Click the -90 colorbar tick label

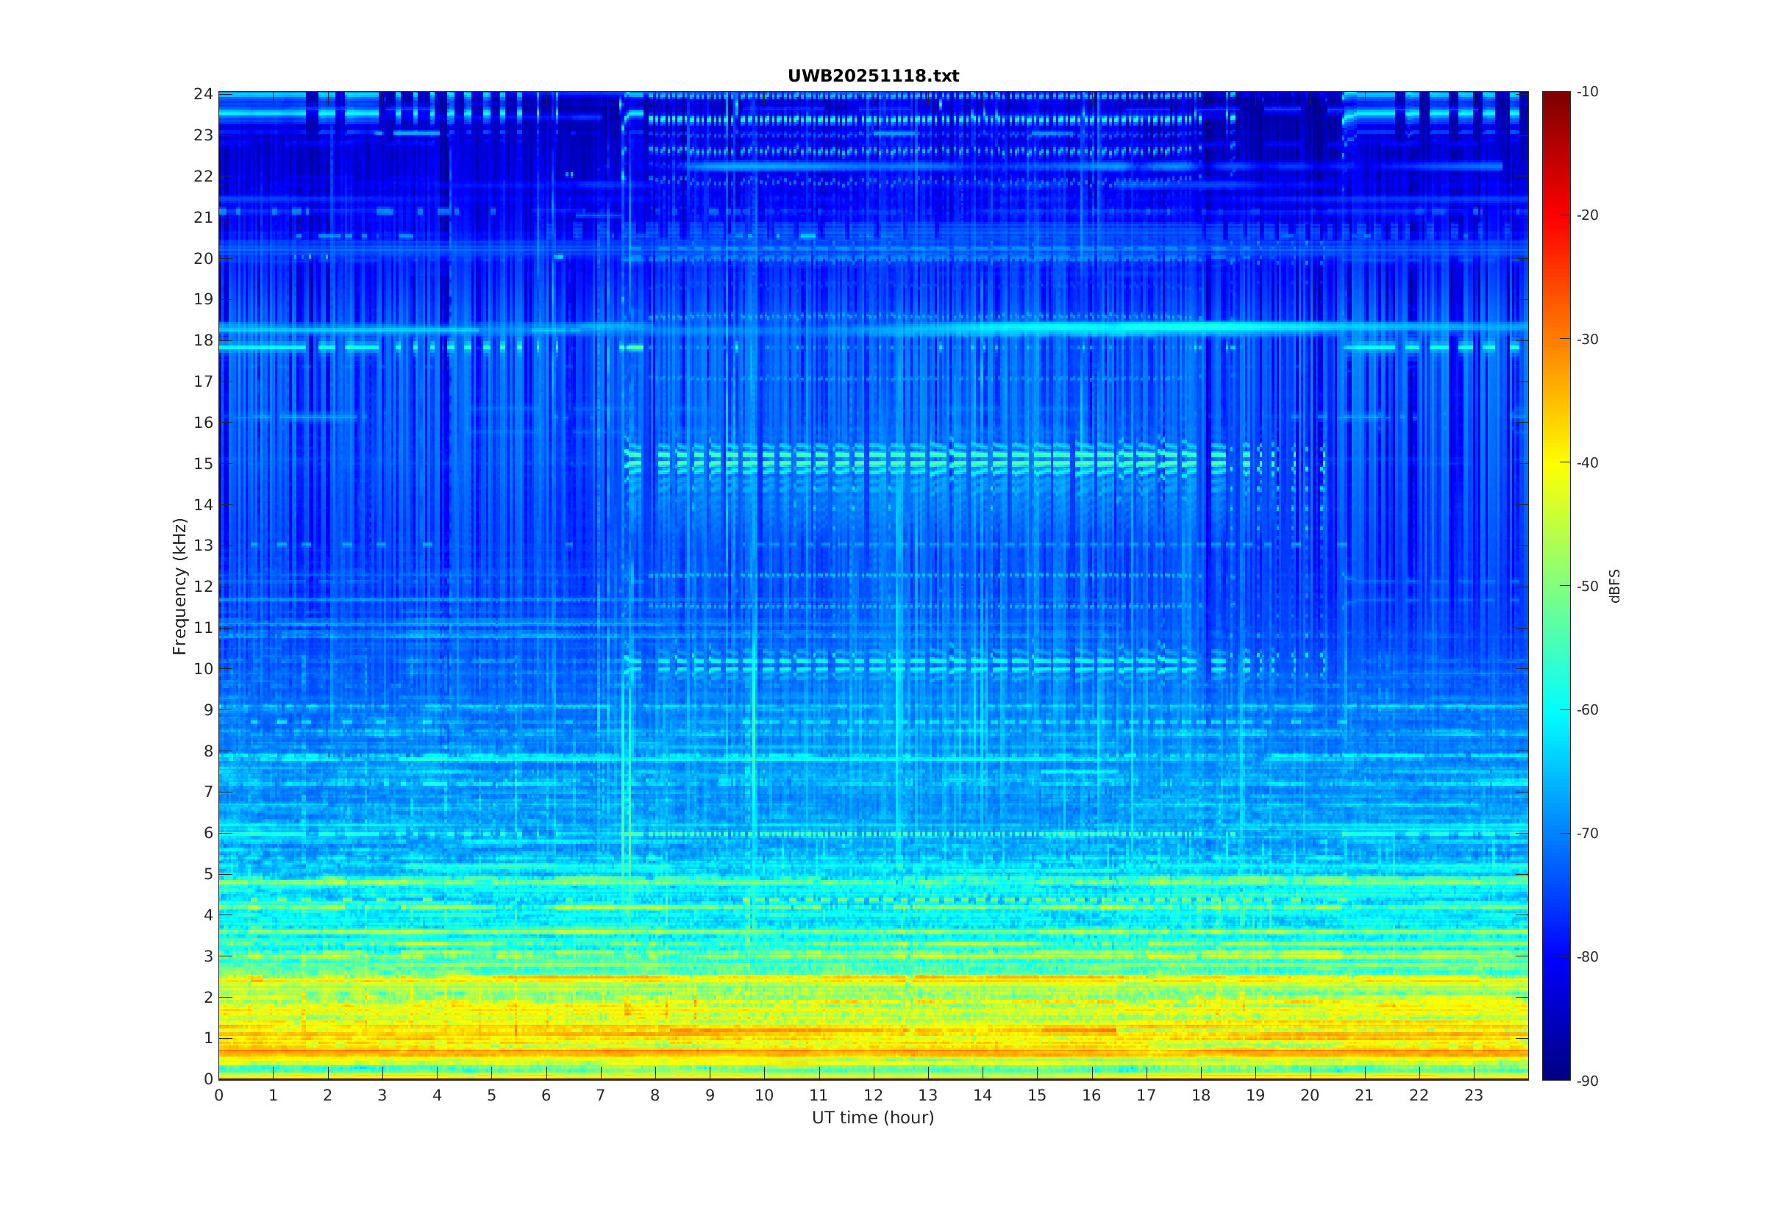tap(1587, 1081)
